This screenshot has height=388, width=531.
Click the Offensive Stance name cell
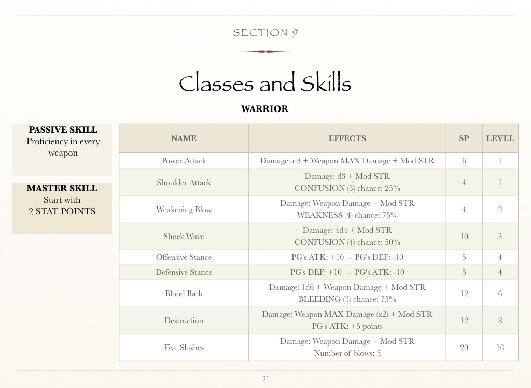pos(184,257)
